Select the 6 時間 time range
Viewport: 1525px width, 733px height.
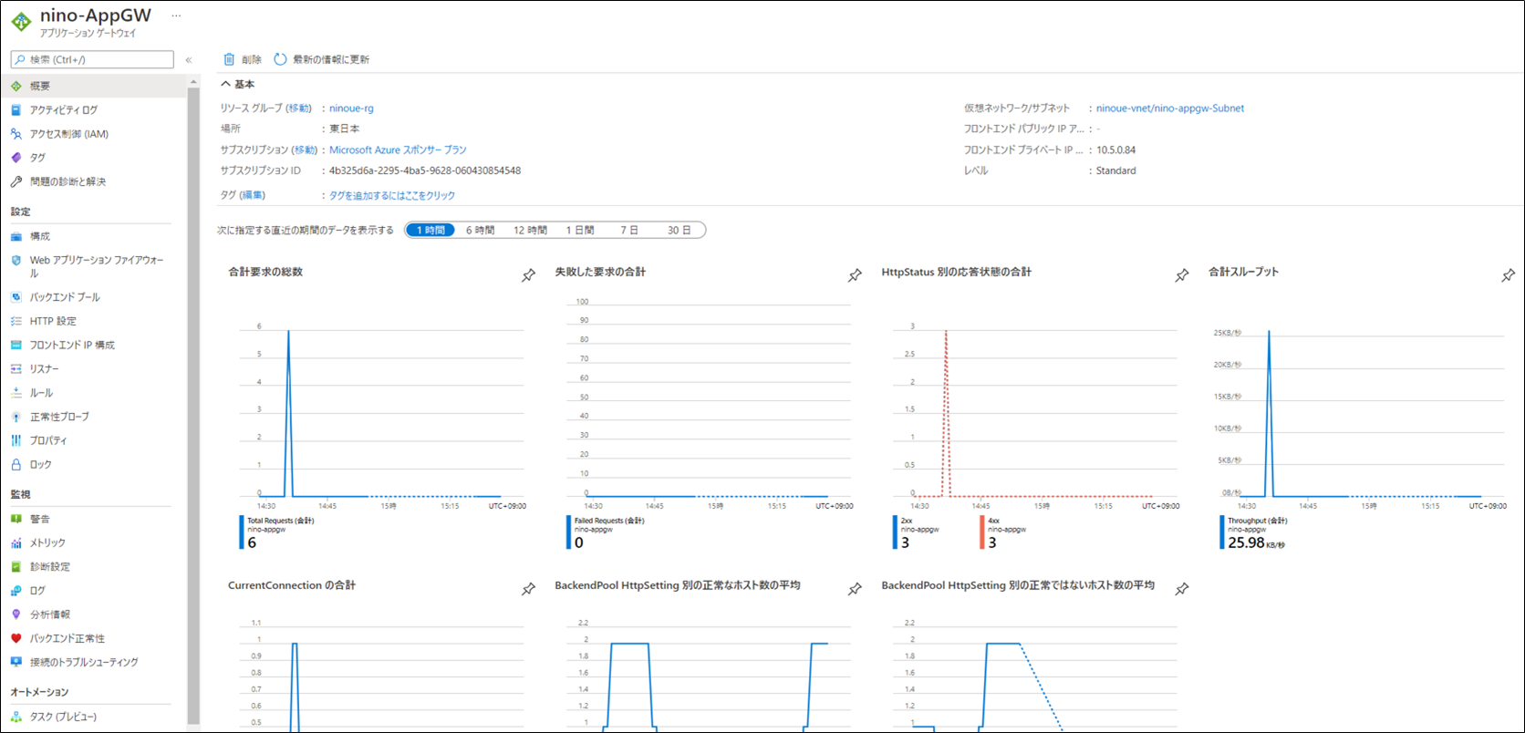[480, 231]
